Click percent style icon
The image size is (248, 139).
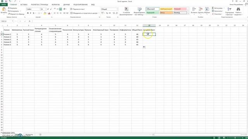(x=107, y=13)
